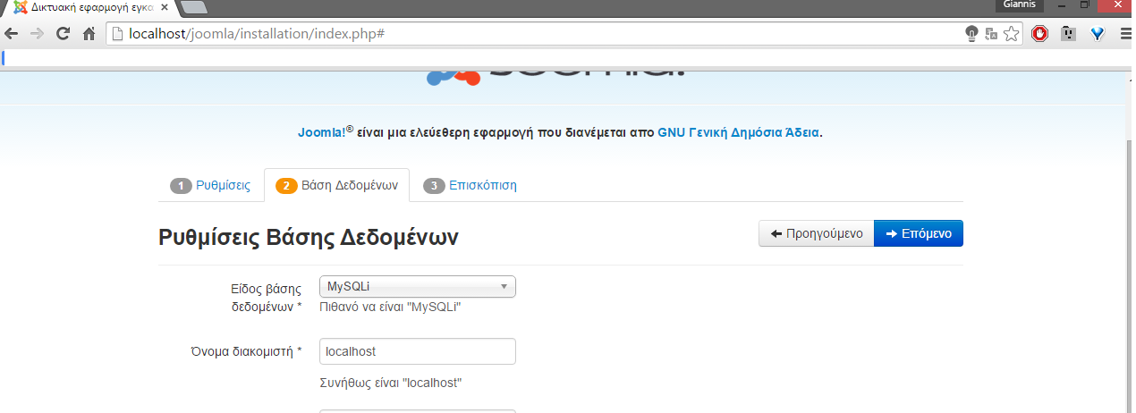Open the Chrome hamburger menu
This screenshot has height=413, width=1136.
(1124, 34)
